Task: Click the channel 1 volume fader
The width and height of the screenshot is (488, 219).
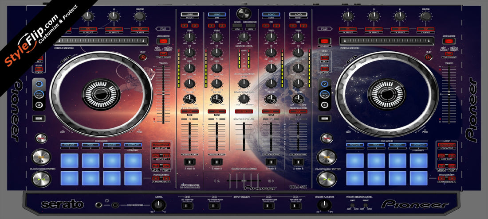Action: point(216,136)
